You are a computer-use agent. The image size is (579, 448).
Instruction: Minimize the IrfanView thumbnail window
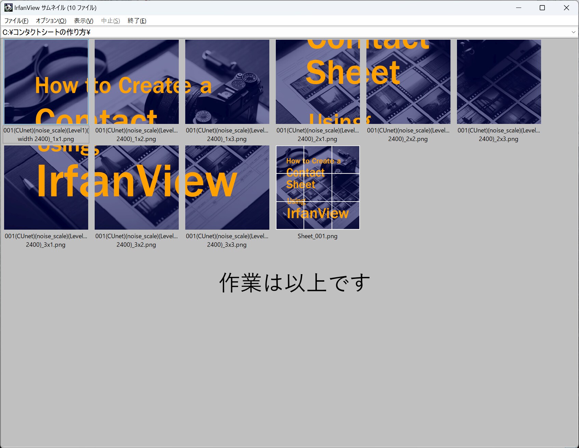[519, 8]
